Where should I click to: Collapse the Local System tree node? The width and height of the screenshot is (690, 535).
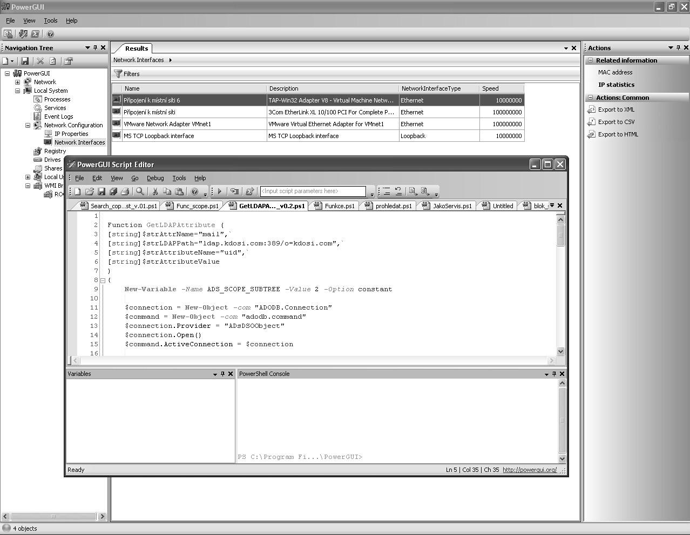(17, 91)
